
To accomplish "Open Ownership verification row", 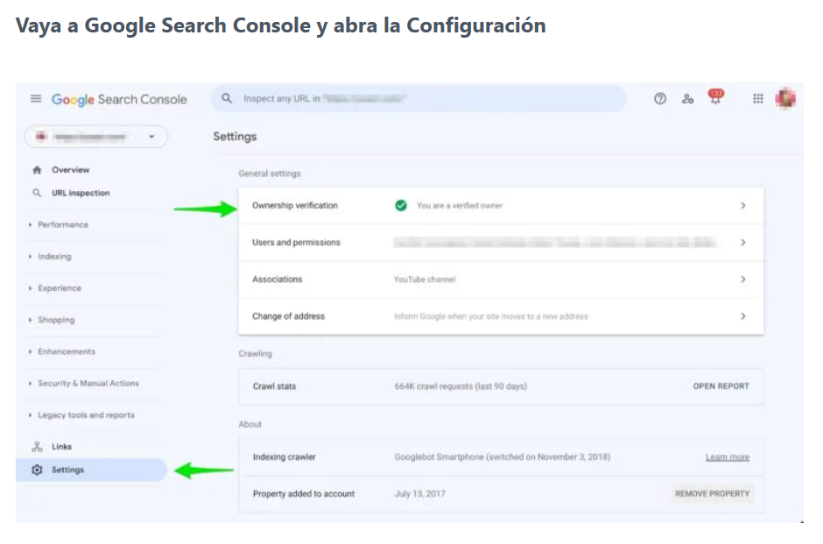I will [x=501, y=206].
